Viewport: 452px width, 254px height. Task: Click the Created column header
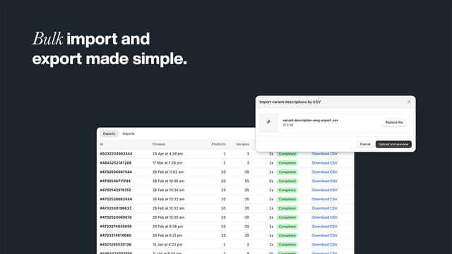[x=158, y=144]
